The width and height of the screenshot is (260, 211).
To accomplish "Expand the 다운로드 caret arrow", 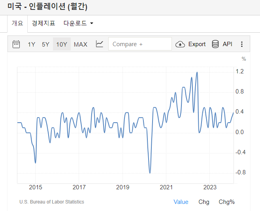I will [92, 23].
